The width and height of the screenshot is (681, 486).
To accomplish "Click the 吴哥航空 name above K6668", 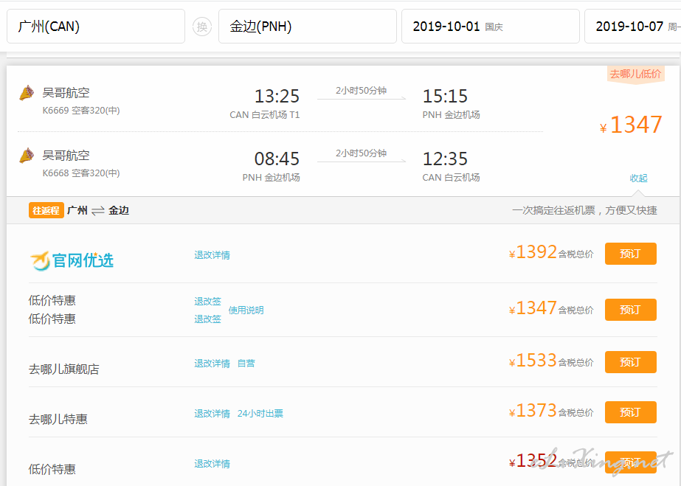I will tap(66, 156).
